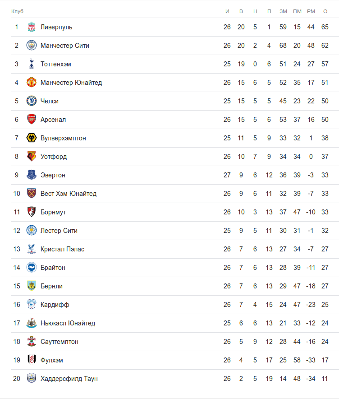Click the РМ goal difference column header
Screen dimensions: 339x399
click(x=311, y=11)
